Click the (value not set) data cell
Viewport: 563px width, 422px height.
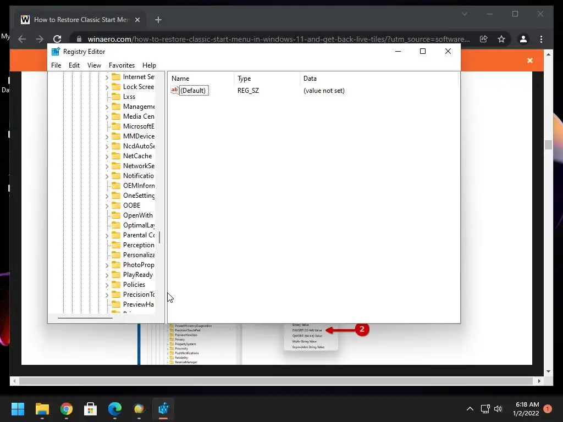click(x=324, y=91)
